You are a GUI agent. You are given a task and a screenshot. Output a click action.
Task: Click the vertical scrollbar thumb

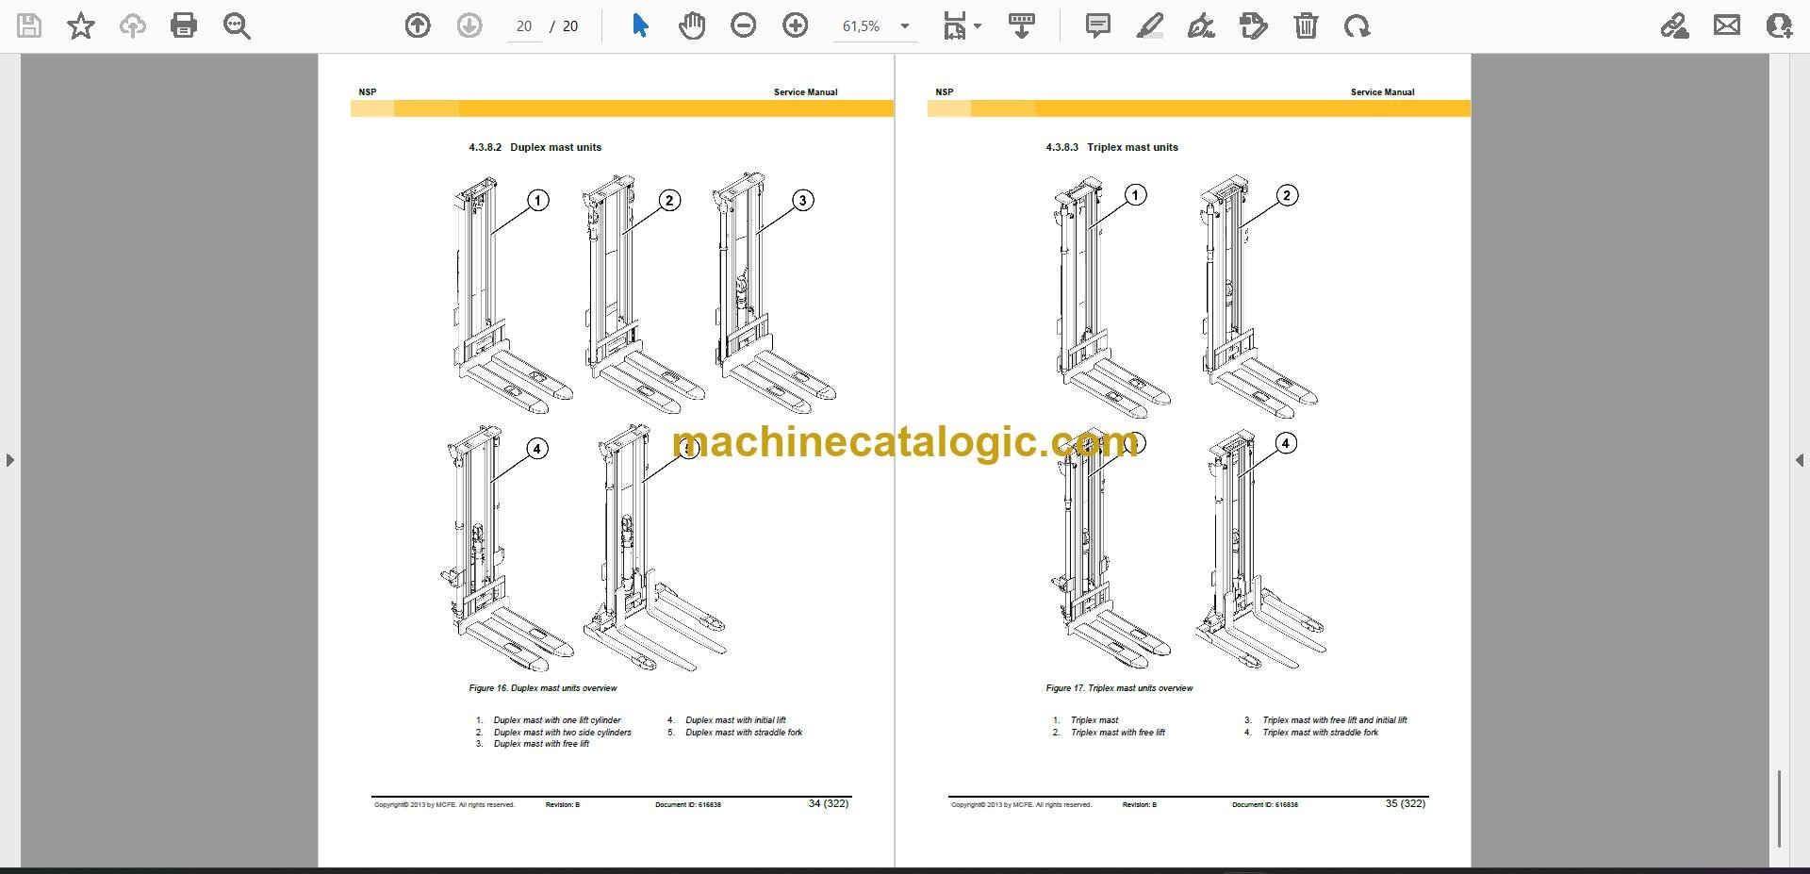tap(1779, 809)
